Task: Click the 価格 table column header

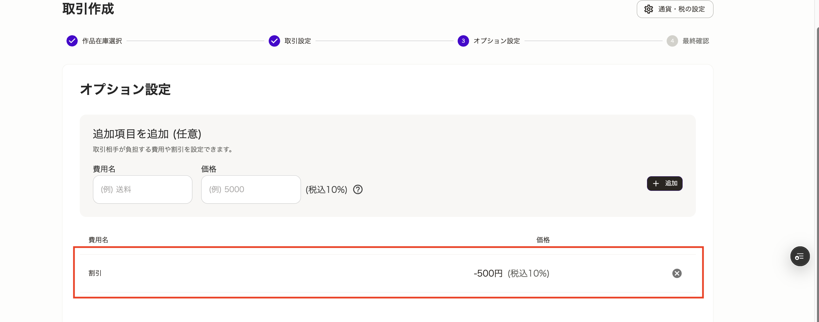Action: (543, 240)
